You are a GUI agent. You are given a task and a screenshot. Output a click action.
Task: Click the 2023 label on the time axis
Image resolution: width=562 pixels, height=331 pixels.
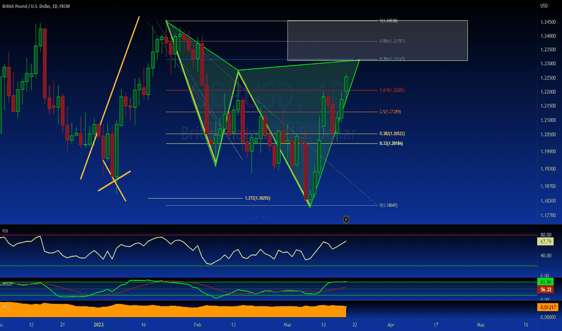[x=98, y=324]
